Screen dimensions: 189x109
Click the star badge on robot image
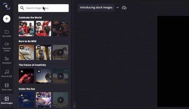click(39, 71)
